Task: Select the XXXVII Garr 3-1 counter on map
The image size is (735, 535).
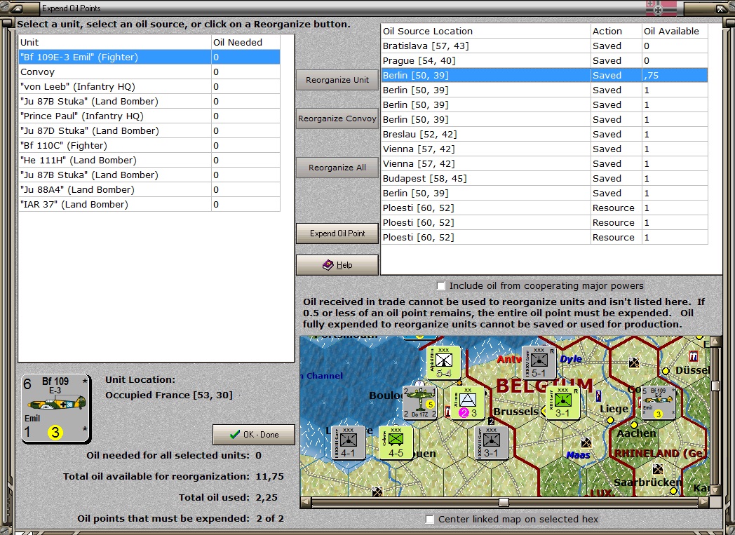Action: [491, 442]
